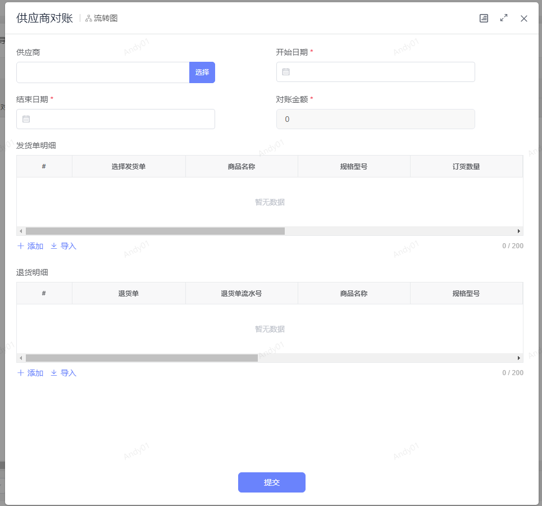Open the 流转图 flowchart link
Screen dimensions: 542x506
click(102, 19)
